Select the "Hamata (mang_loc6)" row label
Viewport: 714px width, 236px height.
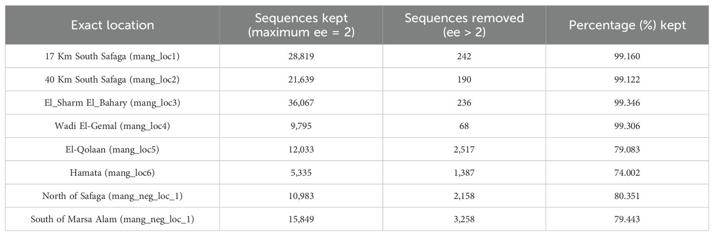tap(112, 173)
